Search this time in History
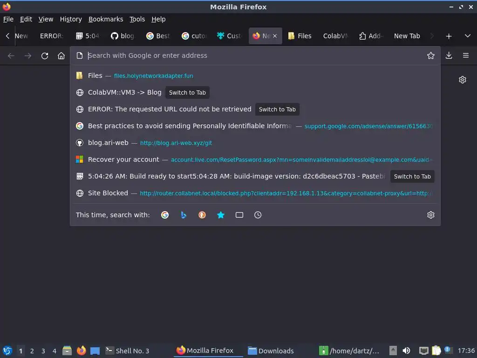Viewport: 477px width, 358px height. point(258,215)
